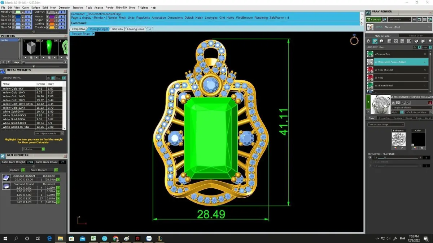The image size is (433, 243).
Task: Click the green collapse arrow beside material preview
Action: pos(368,102)
